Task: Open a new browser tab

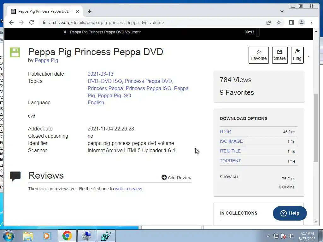Action: [89, 11]
